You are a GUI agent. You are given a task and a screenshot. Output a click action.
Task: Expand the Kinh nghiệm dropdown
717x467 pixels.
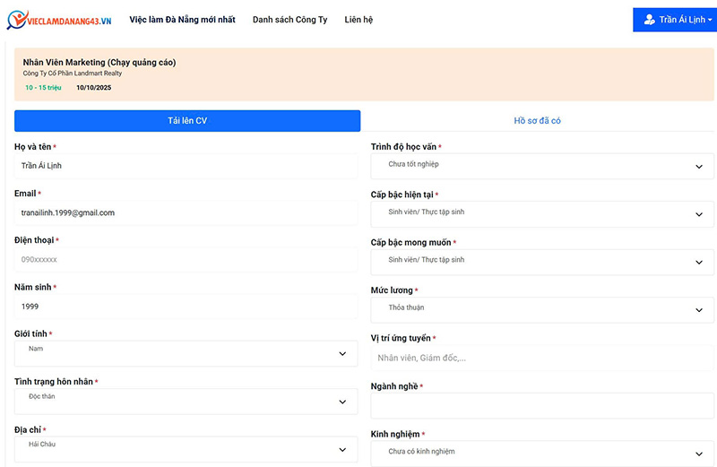tap(542, 453)
